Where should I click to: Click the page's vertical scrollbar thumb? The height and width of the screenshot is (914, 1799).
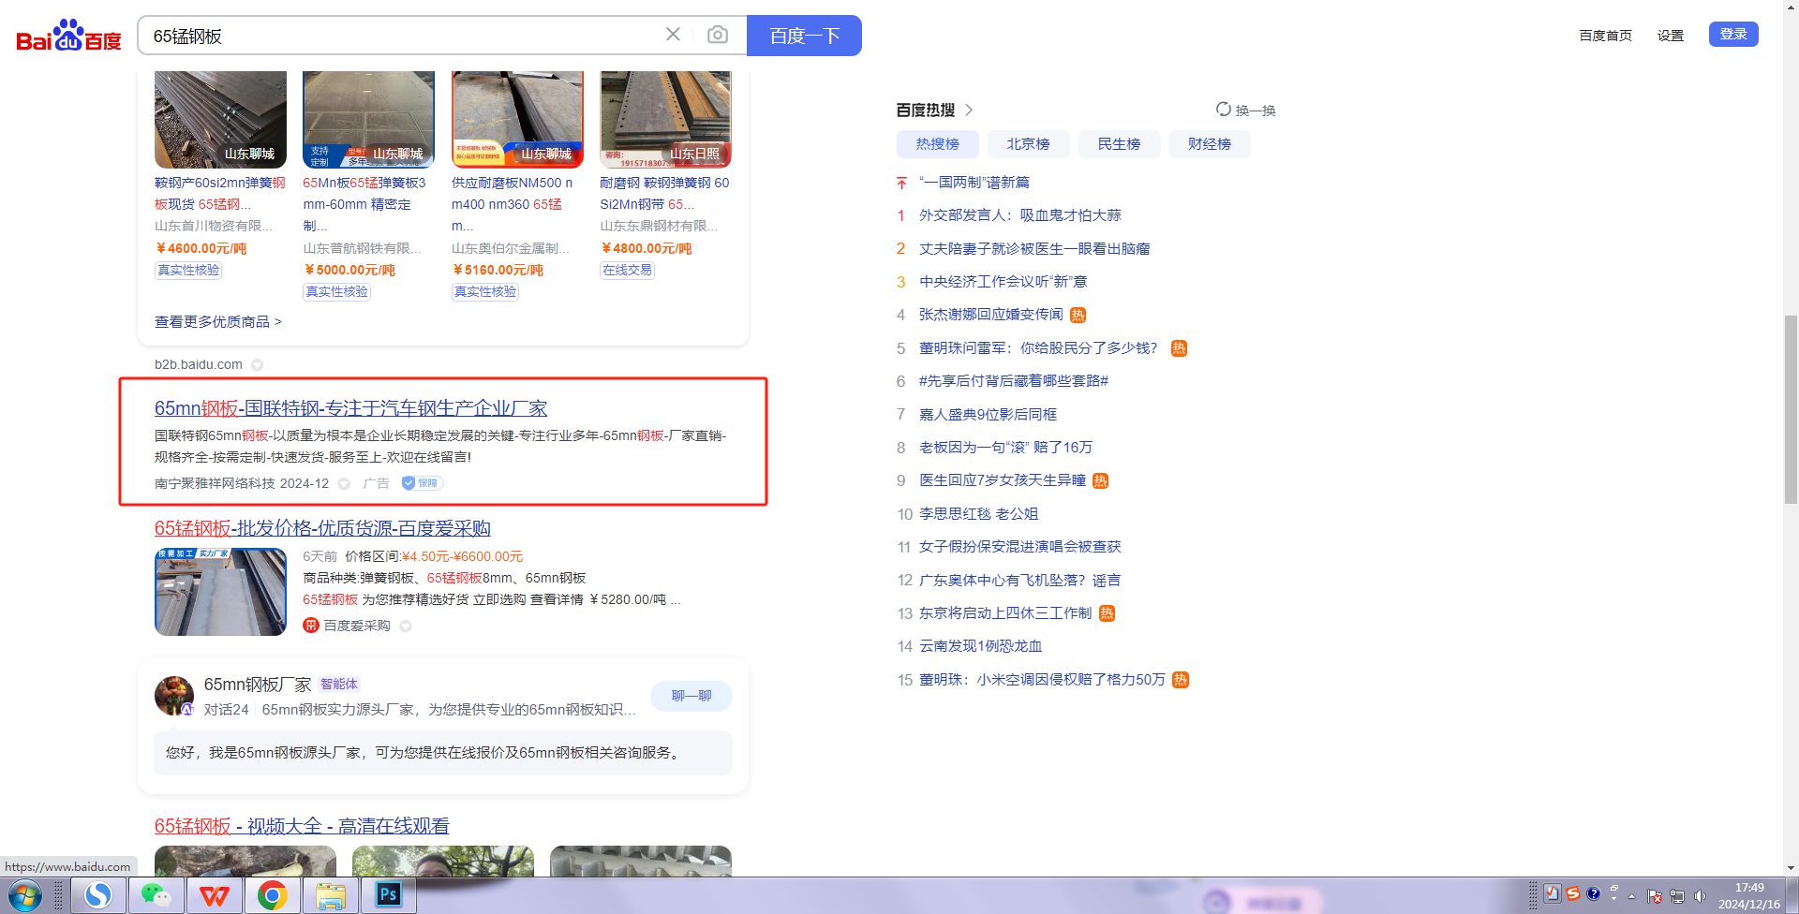click(1791, 409)
